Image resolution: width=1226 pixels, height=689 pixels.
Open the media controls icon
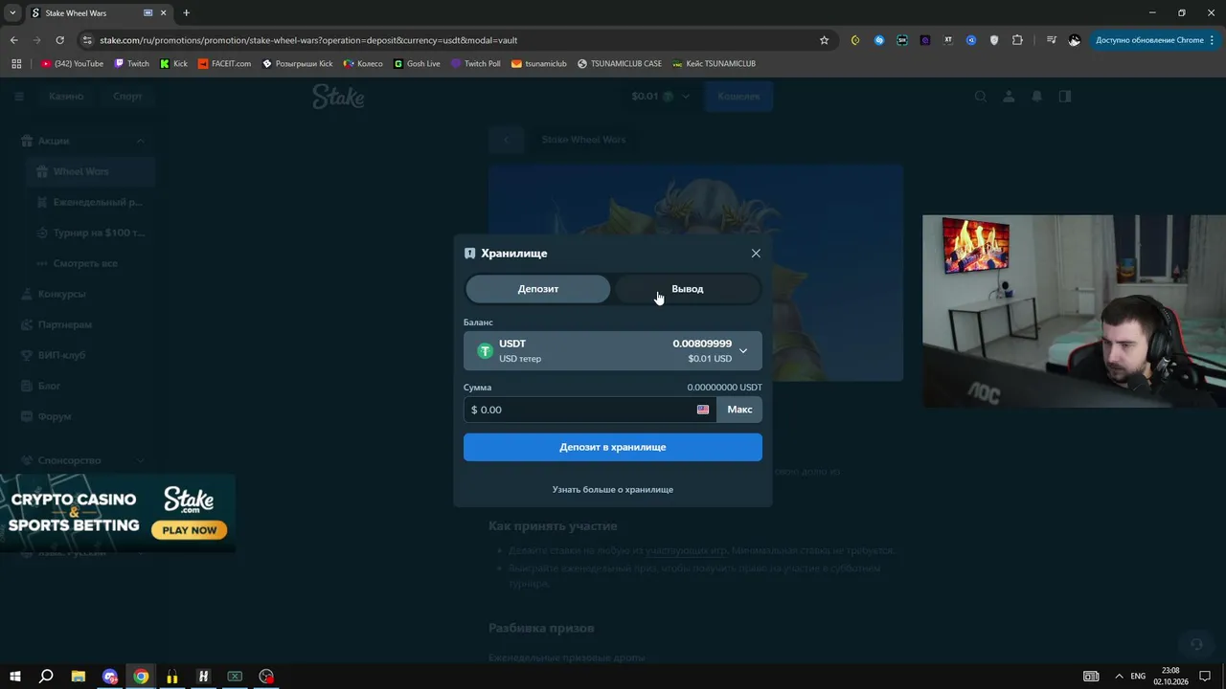click(1052, 40)
